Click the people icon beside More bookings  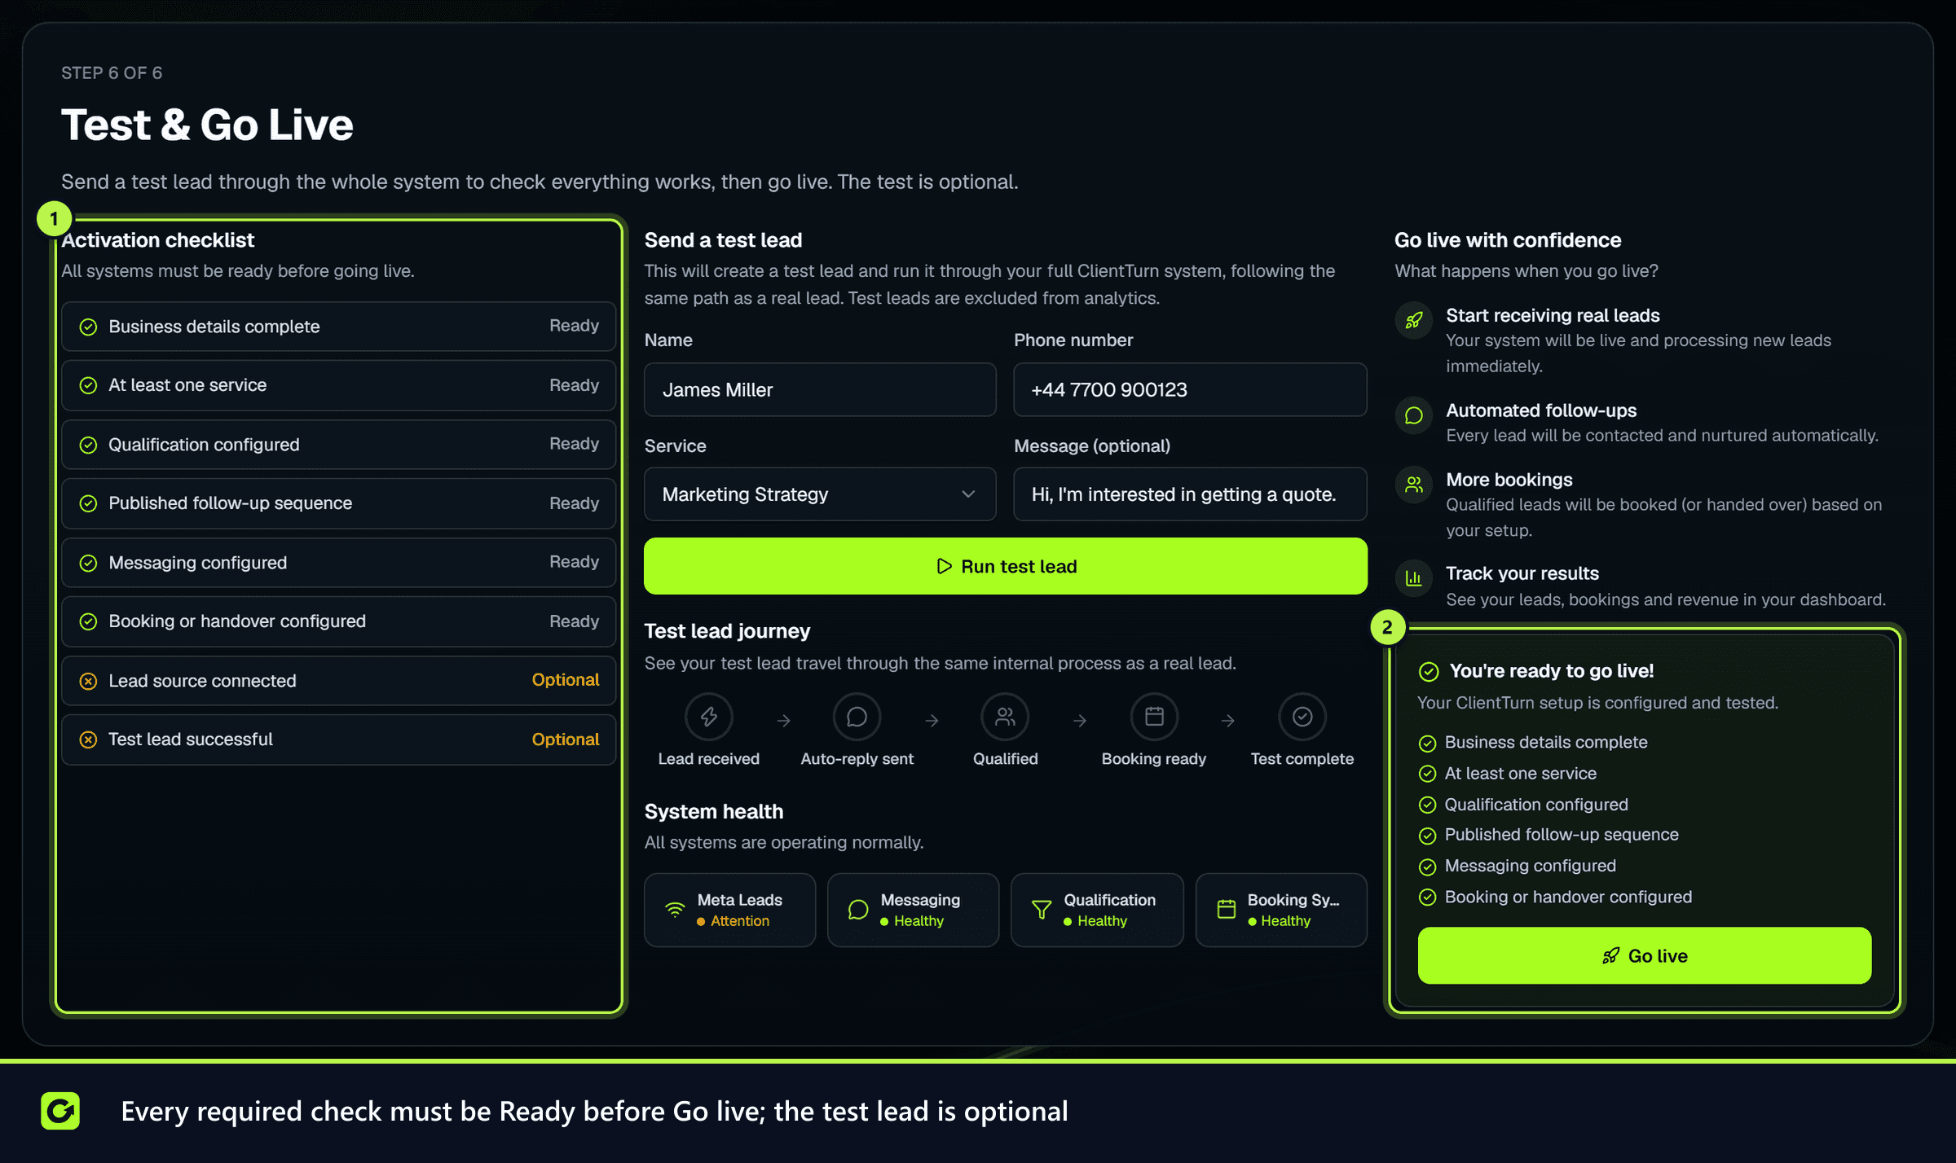point(1414,485)
